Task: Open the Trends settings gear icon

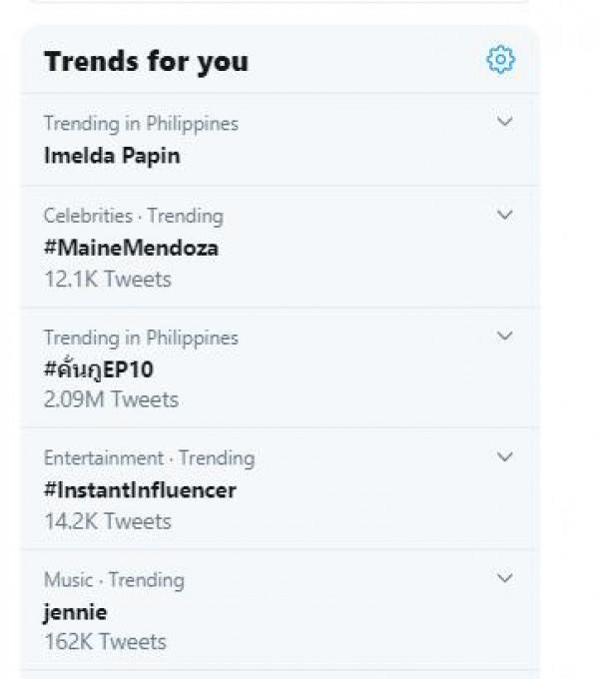Action: click(500, 61)
